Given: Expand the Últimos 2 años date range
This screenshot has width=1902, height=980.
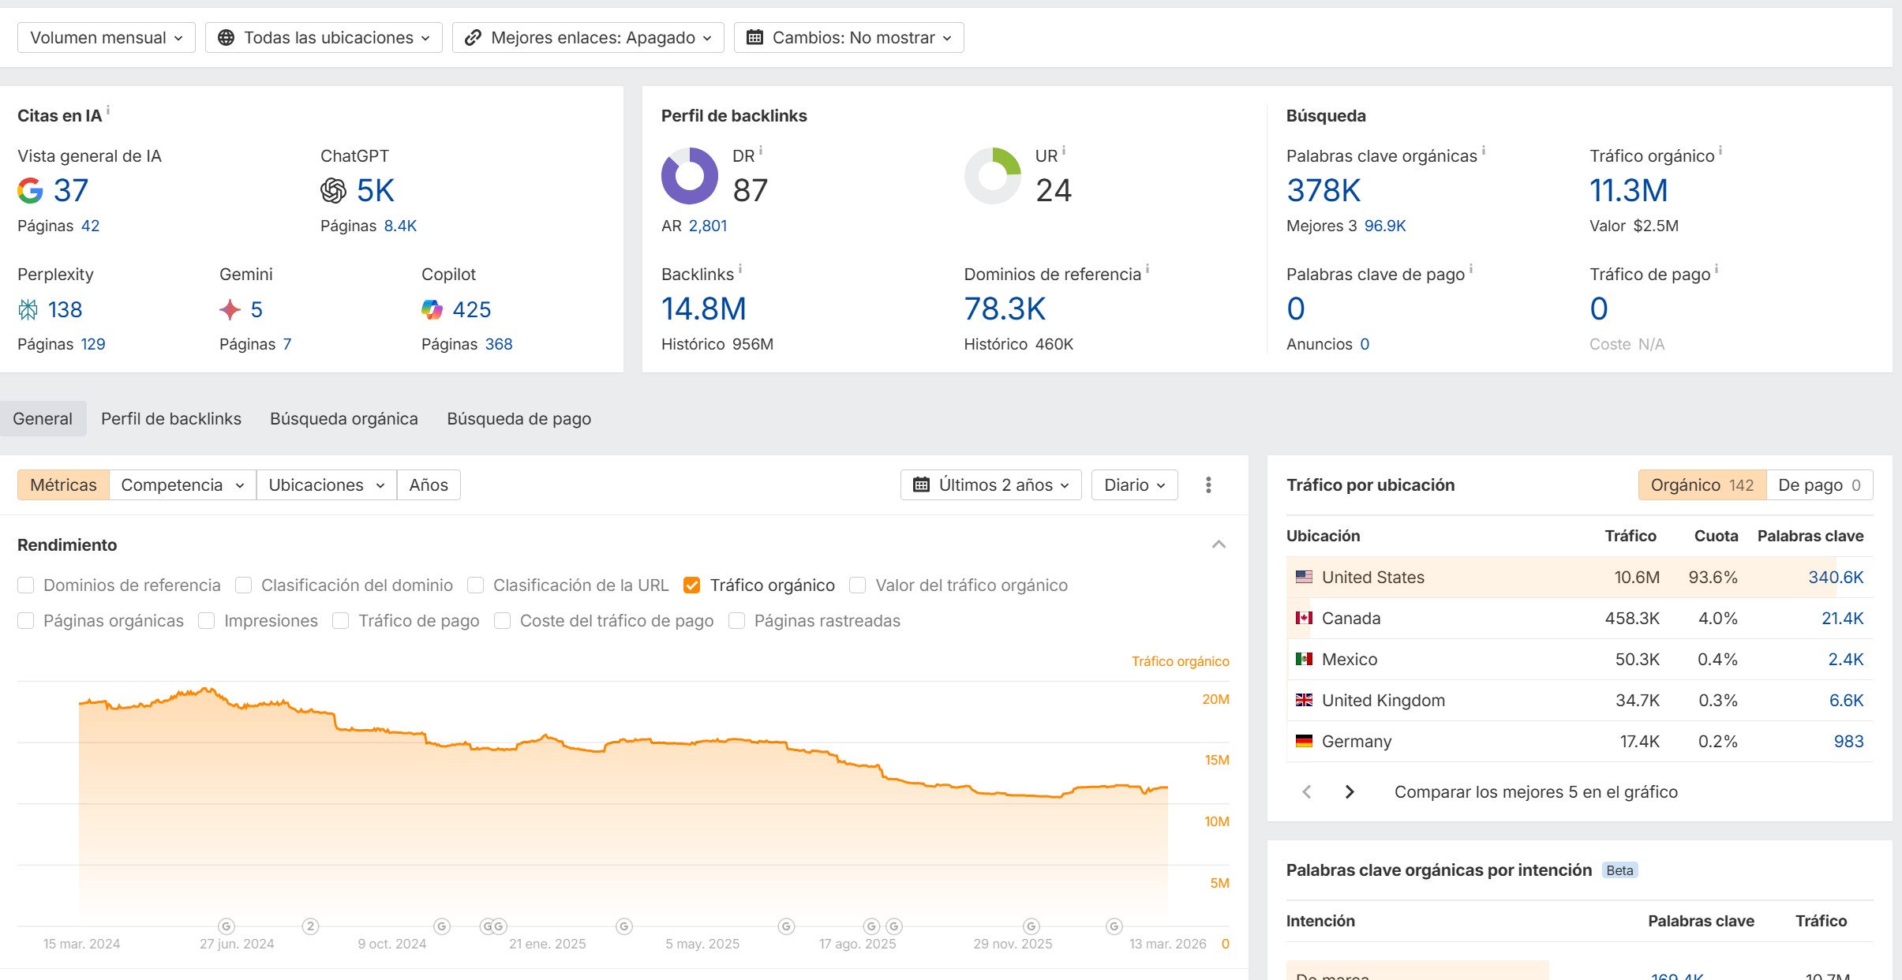Looking at the screenshot, I should pyautogui.click(x=990, y=484).
